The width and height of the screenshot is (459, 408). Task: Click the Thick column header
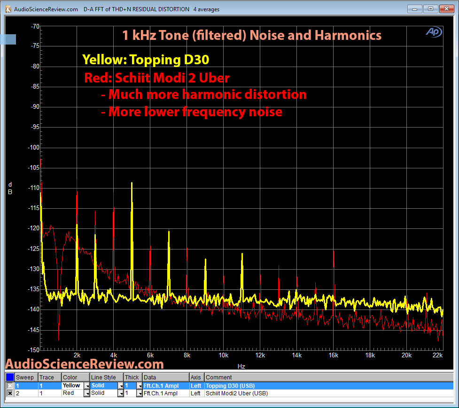[133, 378]
